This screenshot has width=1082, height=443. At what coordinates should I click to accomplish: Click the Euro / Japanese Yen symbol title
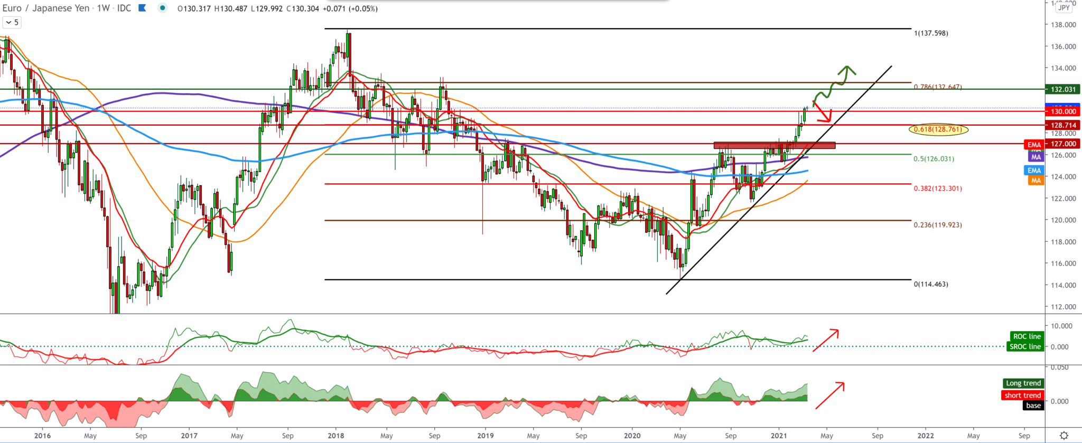click(x=45, y=8)
